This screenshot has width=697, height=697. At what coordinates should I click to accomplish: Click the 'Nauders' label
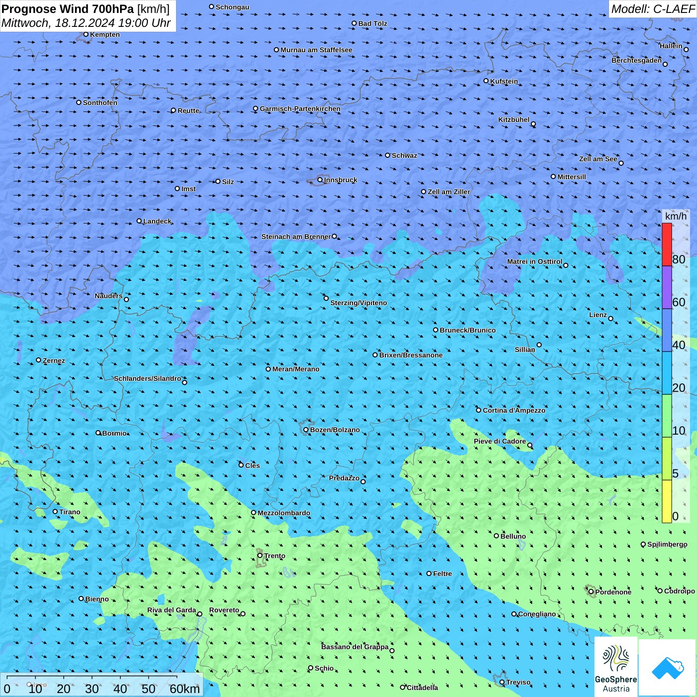tap(109, 296)
